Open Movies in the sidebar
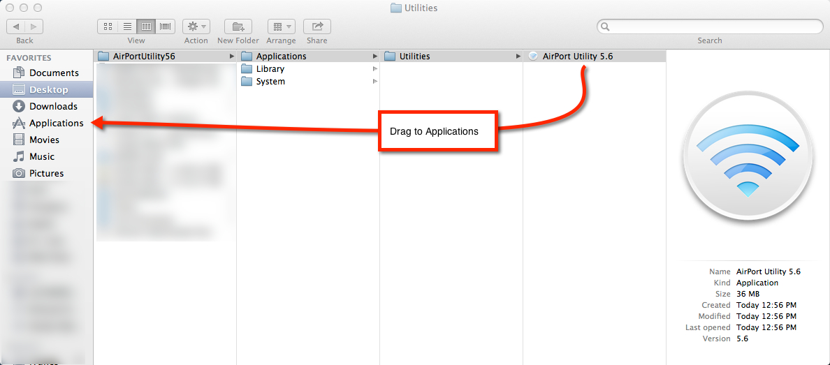The height and width of the screenshot is (365, 830). click(47, 140)
